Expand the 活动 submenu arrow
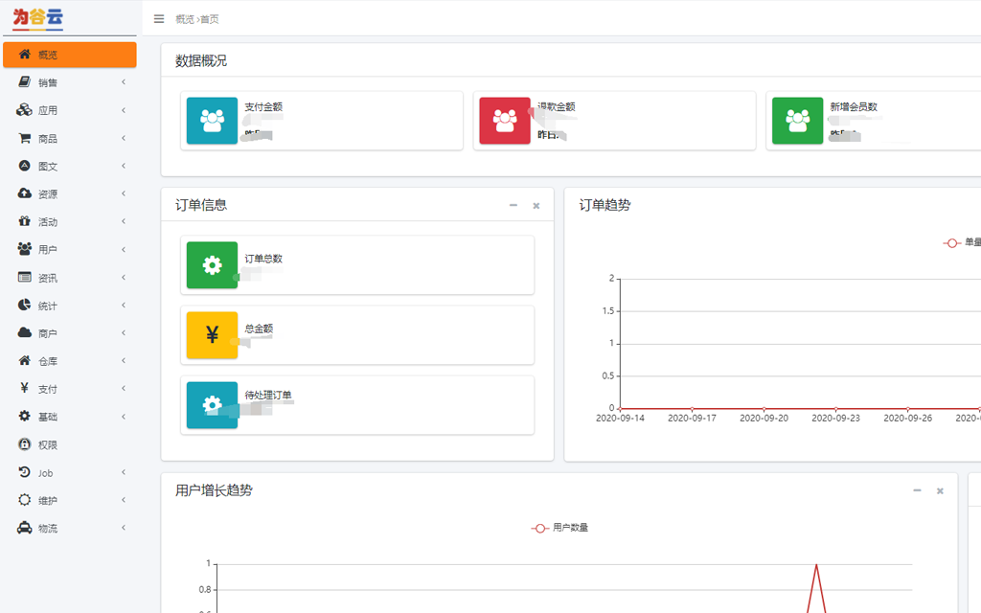Image resolution: width=981 pixels, height=613 pixels. pyautogui.click(x=124, y=221)
